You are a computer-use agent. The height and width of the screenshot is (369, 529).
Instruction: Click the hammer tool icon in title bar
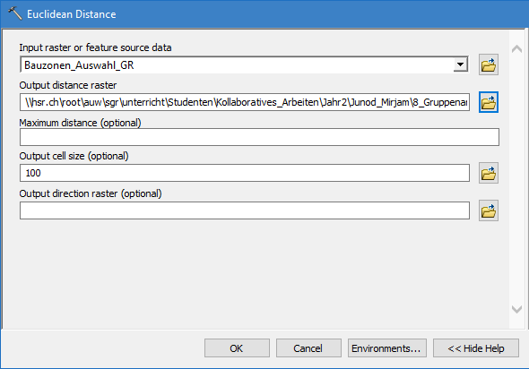15,13
